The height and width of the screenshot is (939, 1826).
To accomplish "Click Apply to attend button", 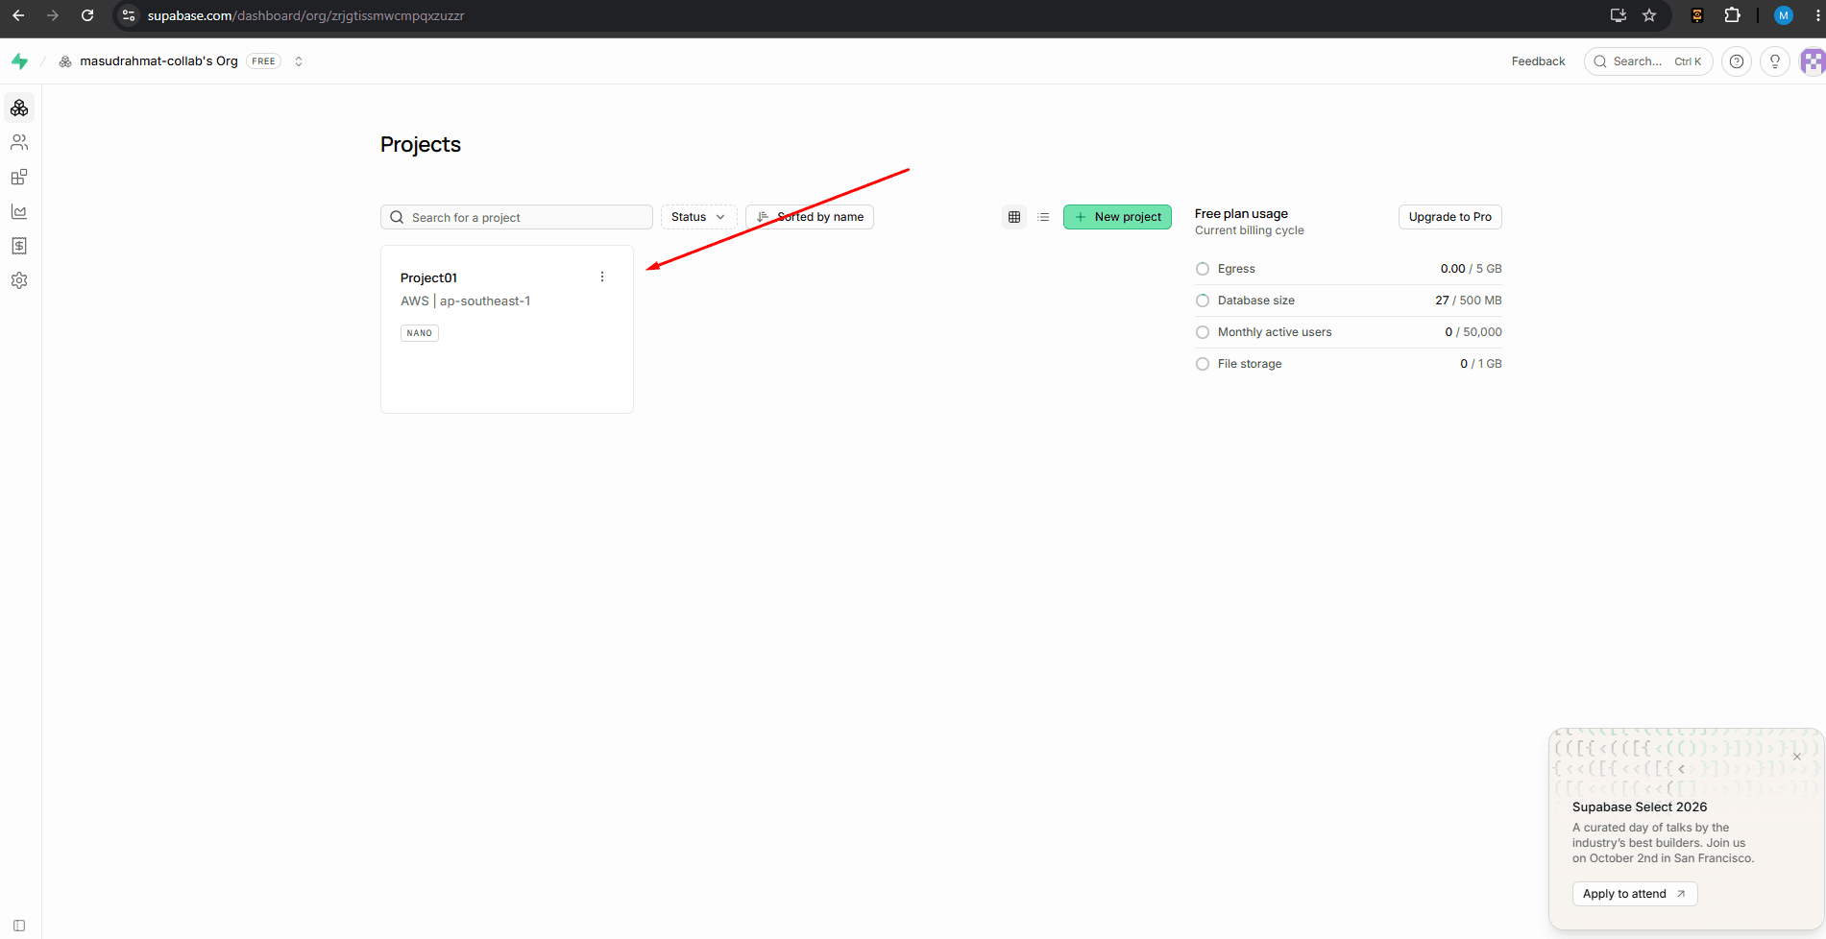I will [1635, 894].
